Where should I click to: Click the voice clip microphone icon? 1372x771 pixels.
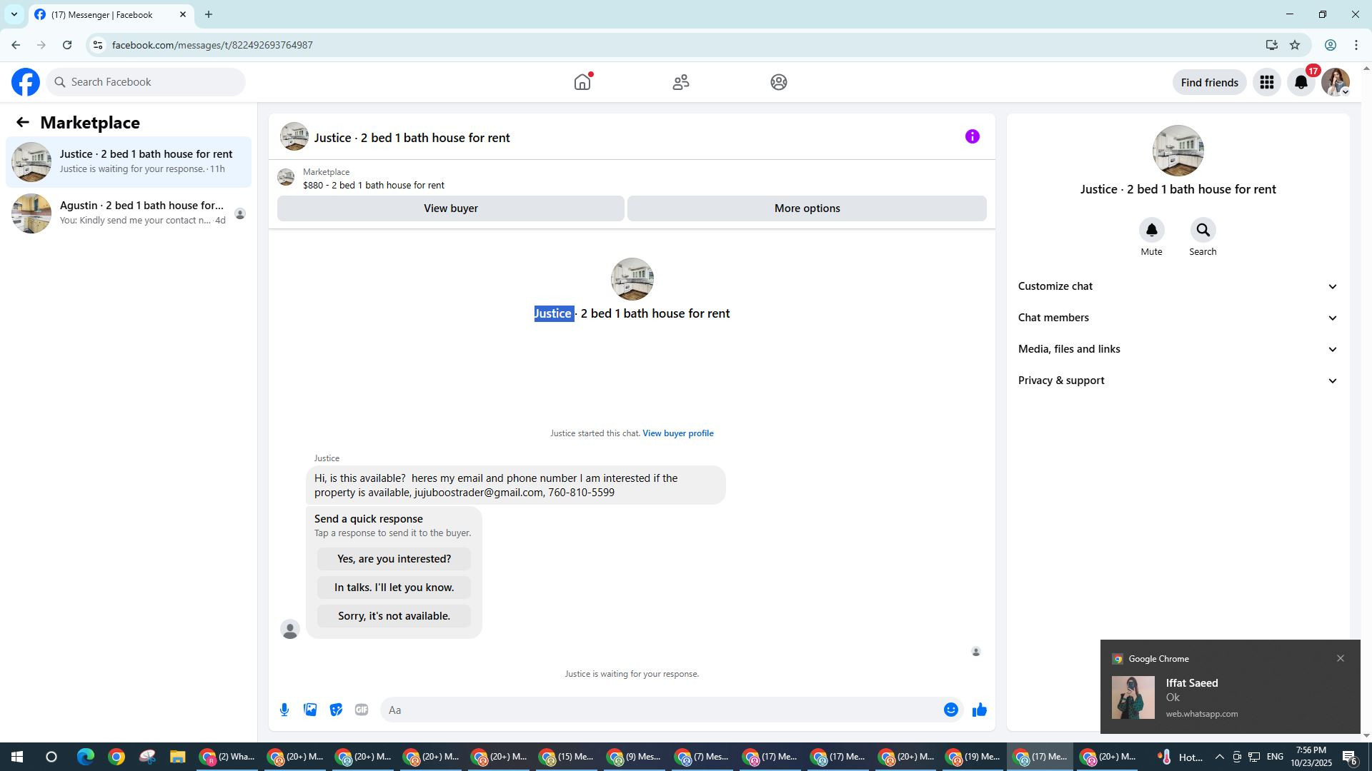point(284,710)
